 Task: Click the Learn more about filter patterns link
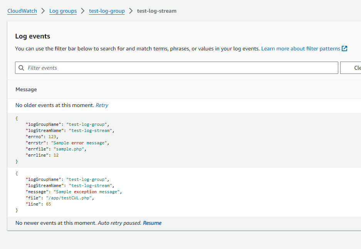point(301,48)
